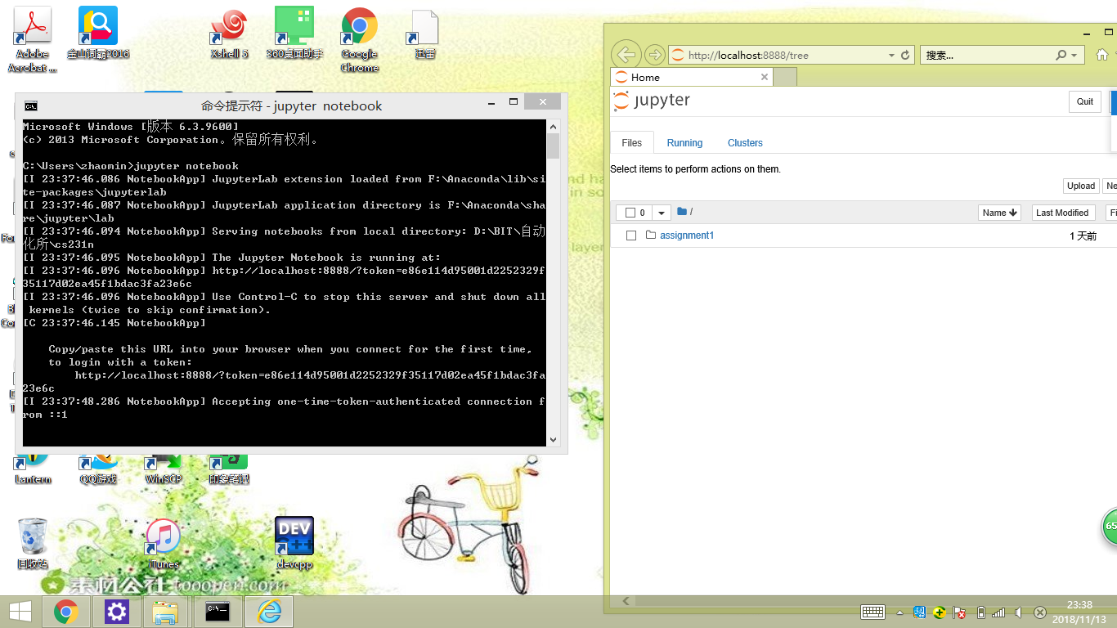Open the devcpp desktop shortcut
Viewport: 1117px width, 628px height.
click(294, 543)
